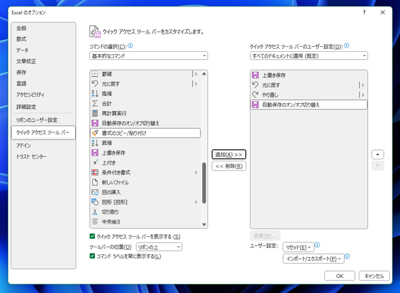Open the コマンドの選択 dropdown (基本的なコマンド)
This screenshot has width=400, height=293.
click(x=149, y=56)
